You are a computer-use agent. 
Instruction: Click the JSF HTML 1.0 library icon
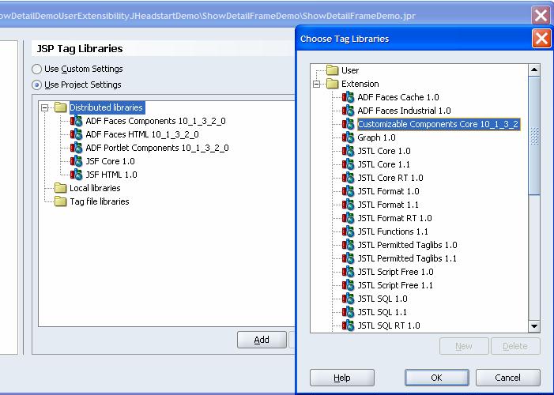coord(76,175)
